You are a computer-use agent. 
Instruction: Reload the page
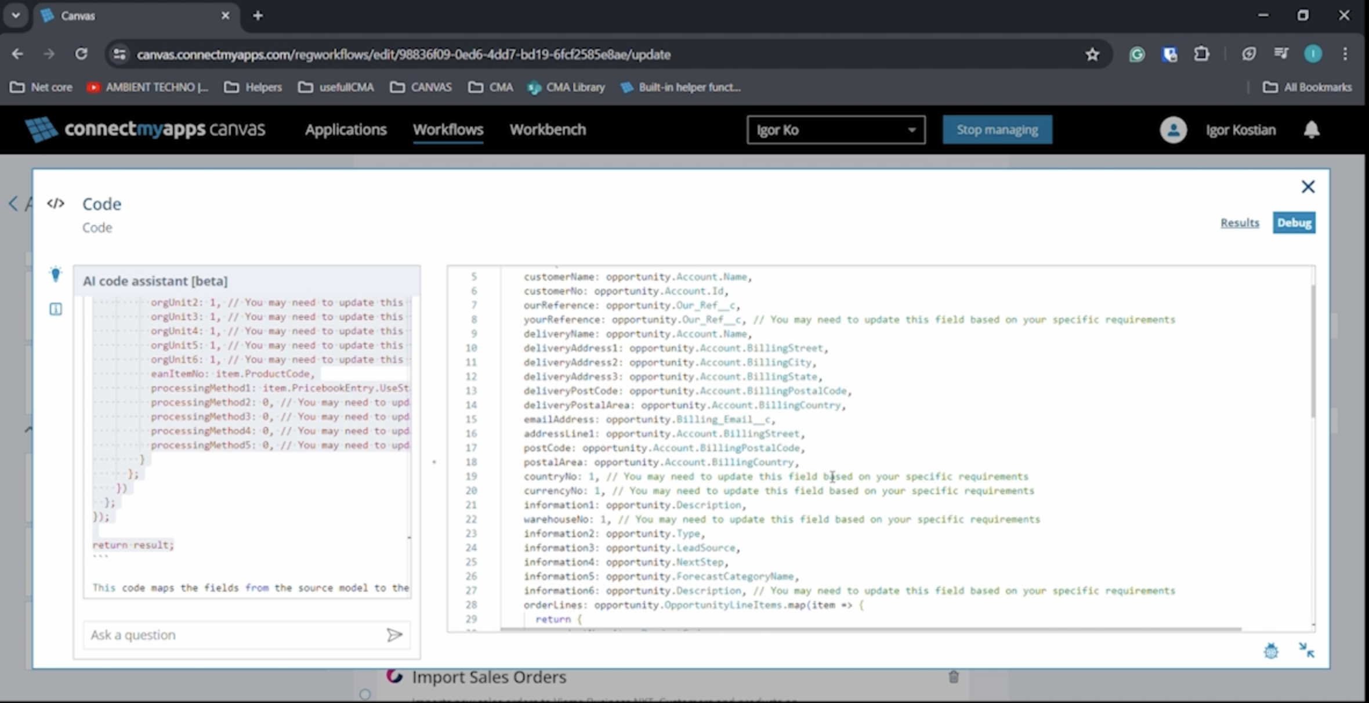tap(81, 54)
